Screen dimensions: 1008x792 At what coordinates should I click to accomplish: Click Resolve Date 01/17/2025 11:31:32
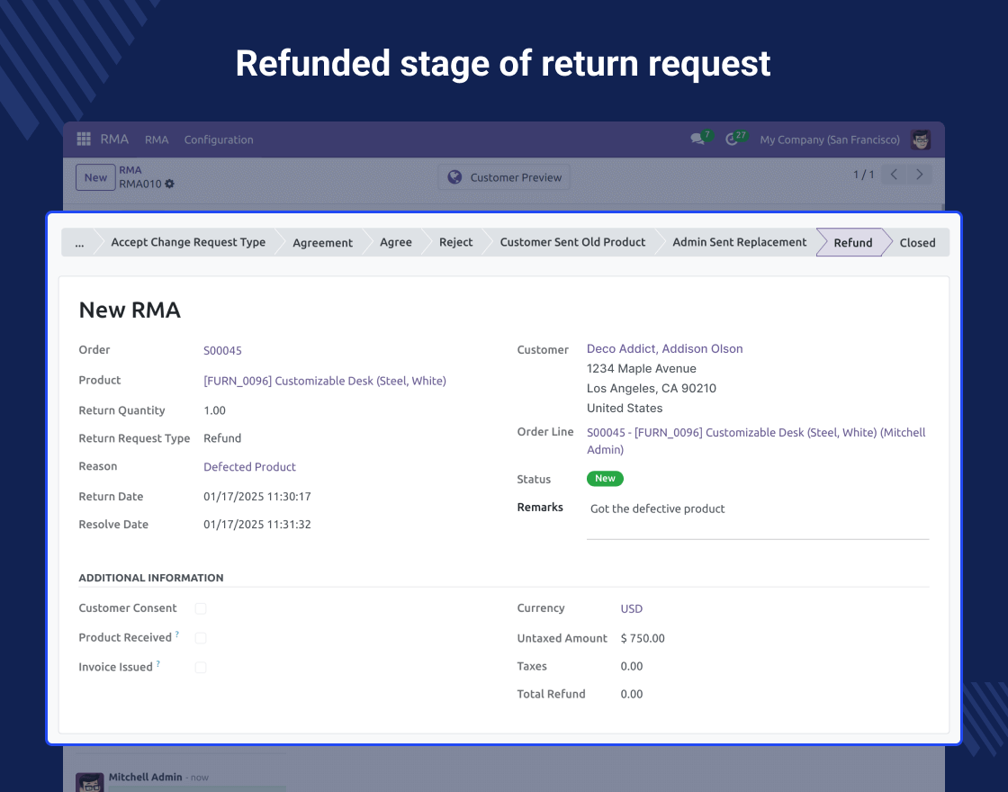[257, 524]
